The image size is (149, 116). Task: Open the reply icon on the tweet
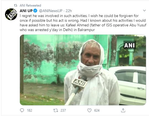(x=22, y=110)
